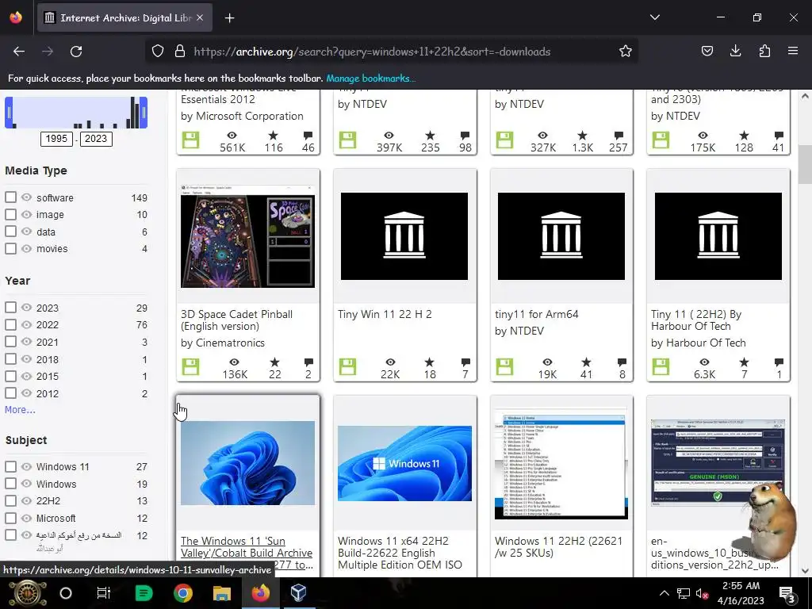Open the Pocket save button
Image resolution: width=812 pixels, height=609 pixels.
(707, 51)
